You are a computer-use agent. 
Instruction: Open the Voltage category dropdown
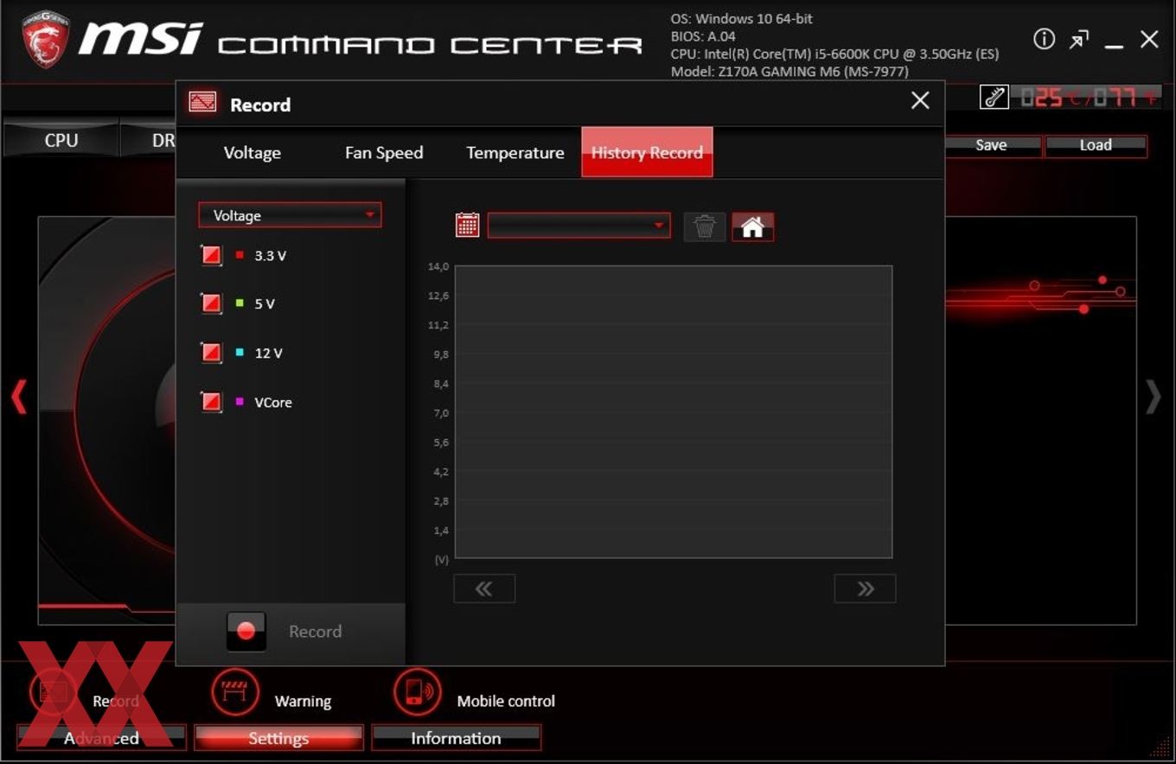(290, 215)
